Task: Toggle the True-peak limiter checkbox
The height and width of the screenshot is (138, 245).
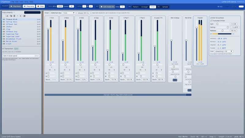Action: 211,21
